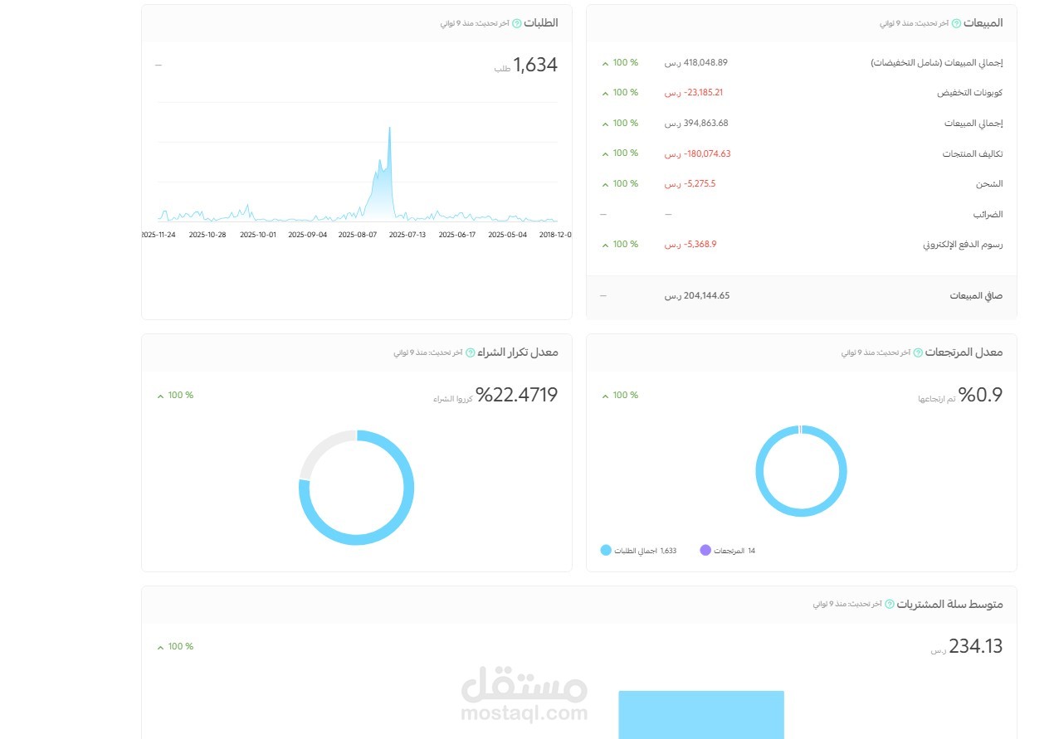Screen dimensions: 1049x739
Task: Click the تم ارتجاعها caption
Action: [x=937, y=399]
